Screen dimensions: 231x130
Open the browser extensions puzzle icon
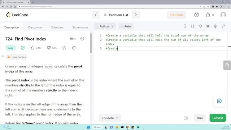(x=217, y=6)
